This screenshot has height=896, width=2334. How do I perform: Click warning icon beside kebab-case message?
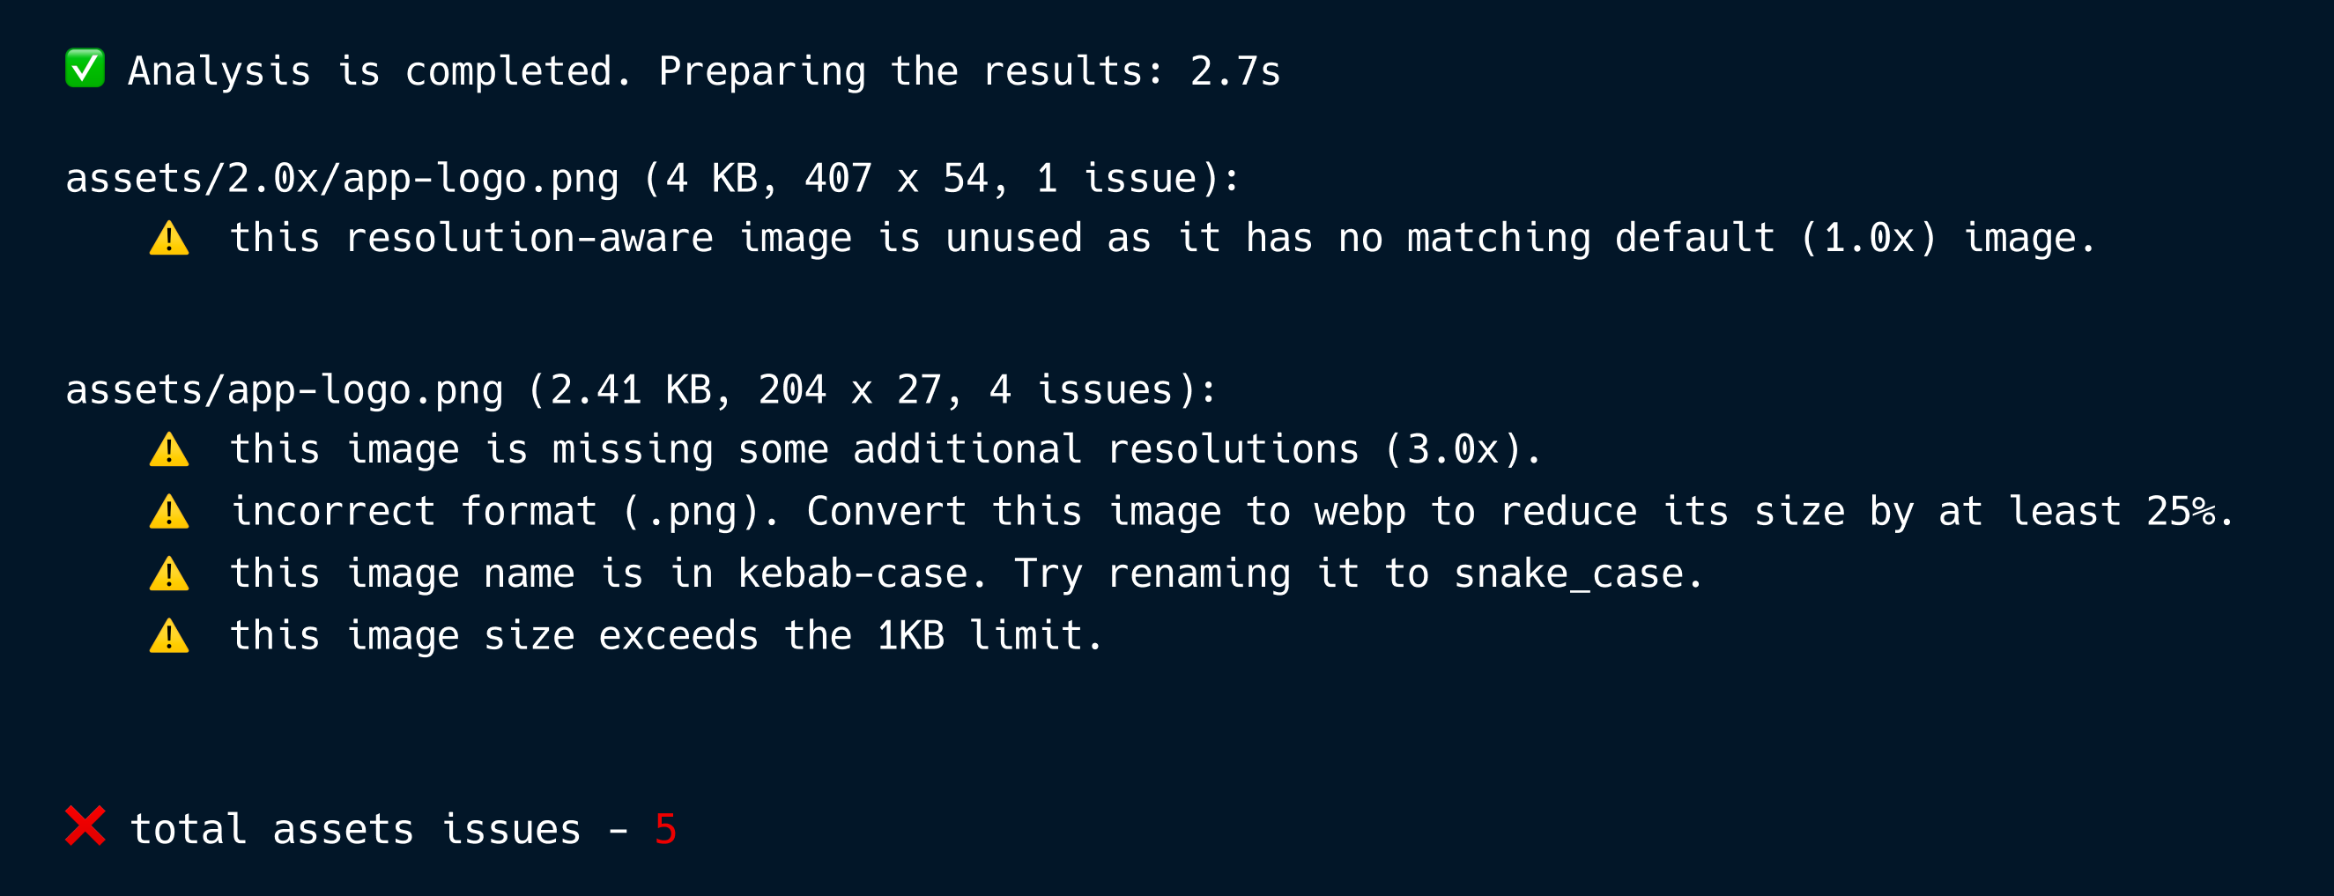point(169,574)
